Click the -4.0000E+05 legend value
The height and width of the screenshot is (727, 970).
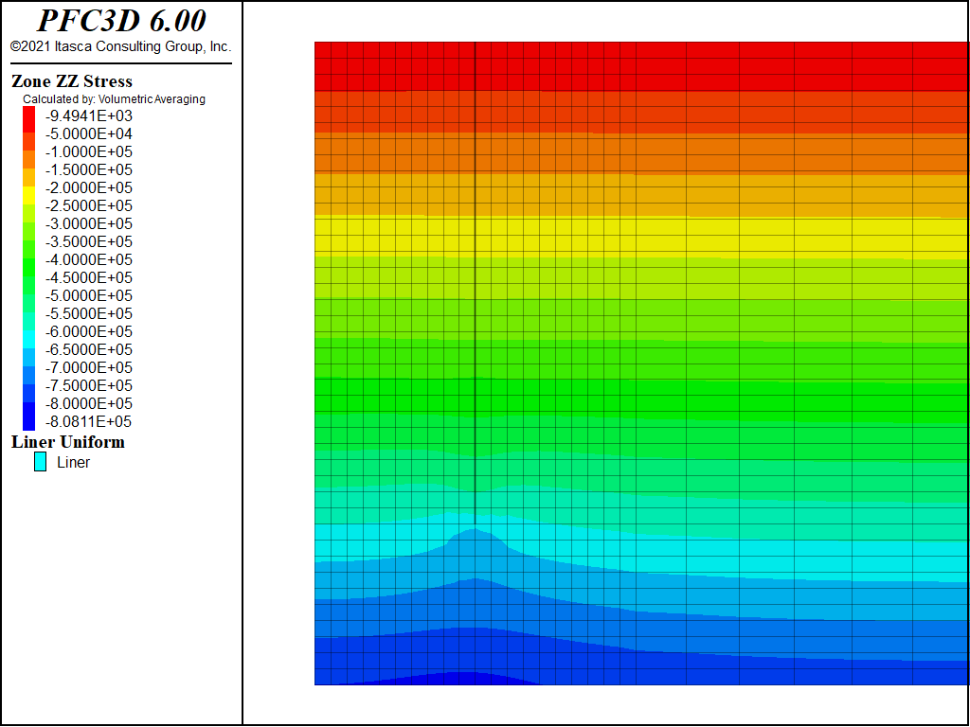click(88, 259)
